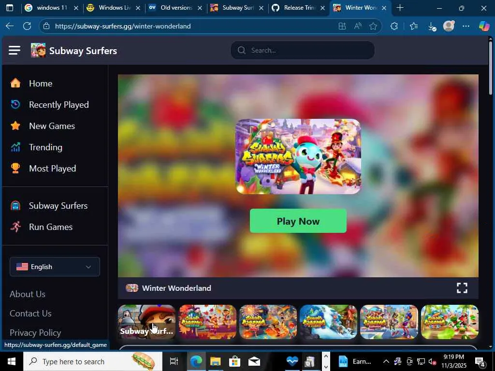Refresh the current page
The image size is (495, 371).
coord(27,26)
